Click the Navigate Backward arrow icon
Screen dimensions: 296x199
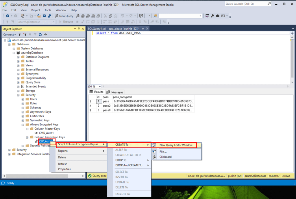point(8,16)
